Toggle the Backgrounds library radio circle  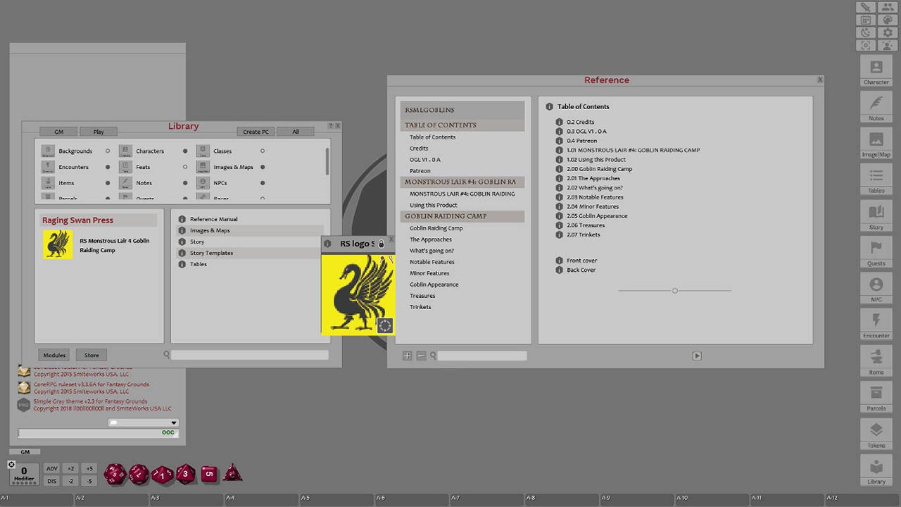tap(108, 151)
